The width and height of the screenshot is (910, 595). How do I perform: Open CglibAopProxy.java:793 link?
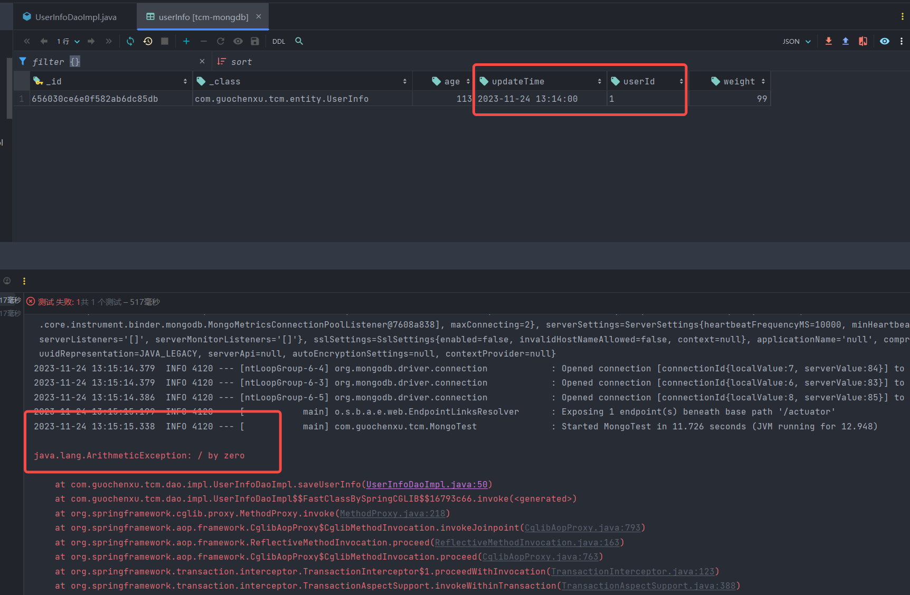point(583,527)
